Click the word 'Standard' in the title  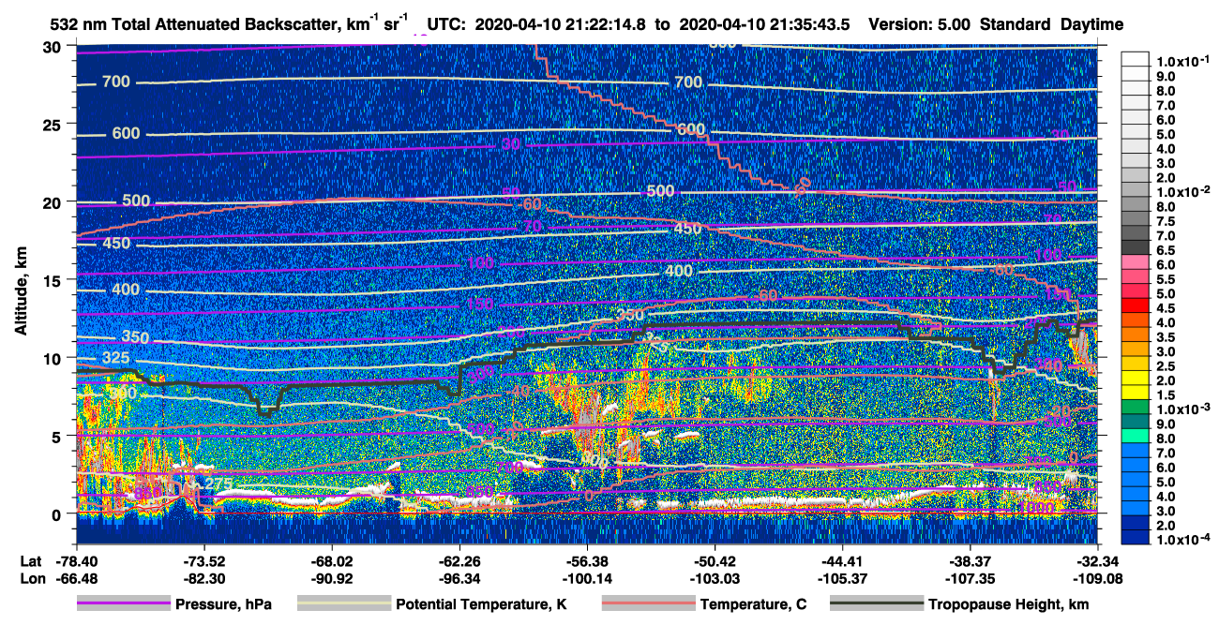click(1014, 24)
